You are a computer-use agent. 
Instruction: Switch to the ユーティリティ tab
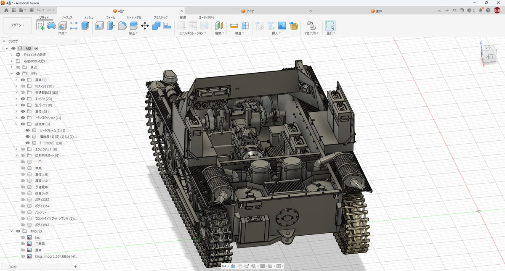tap(207, 17)
